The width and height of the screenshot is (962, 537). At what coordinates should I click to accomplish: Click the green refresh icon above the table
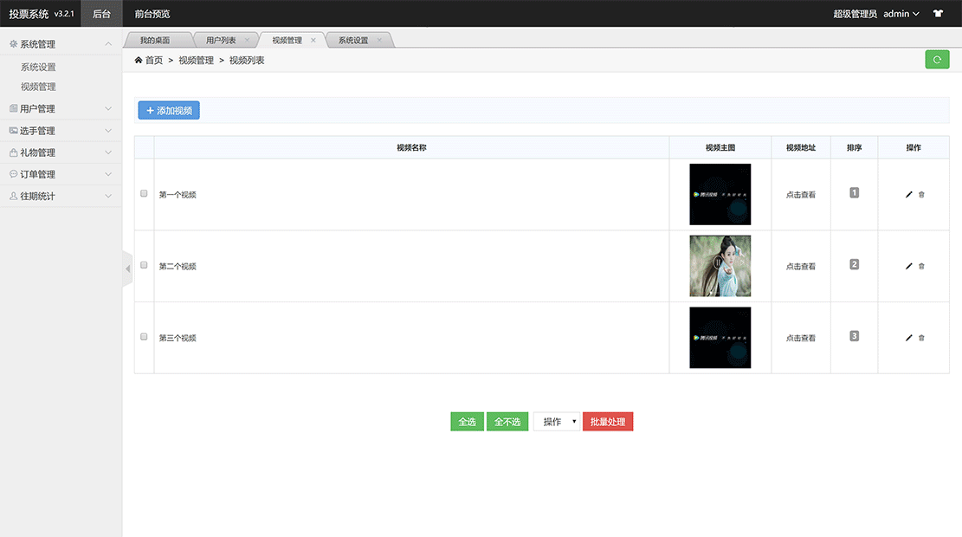click(937, 59)
